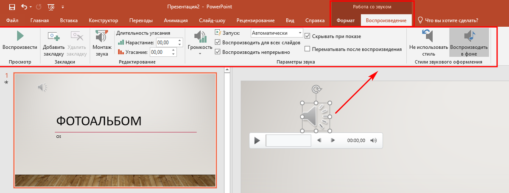This screenshot has width=509, height=193.
Task: Toggle 'Воспроизводить для всех слайдов' checkbox
Action: (x=218, y=42)
